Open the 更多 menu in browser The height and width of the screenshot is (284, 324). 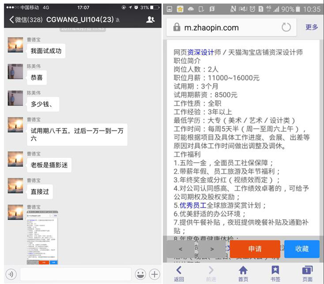coord(311,27)
